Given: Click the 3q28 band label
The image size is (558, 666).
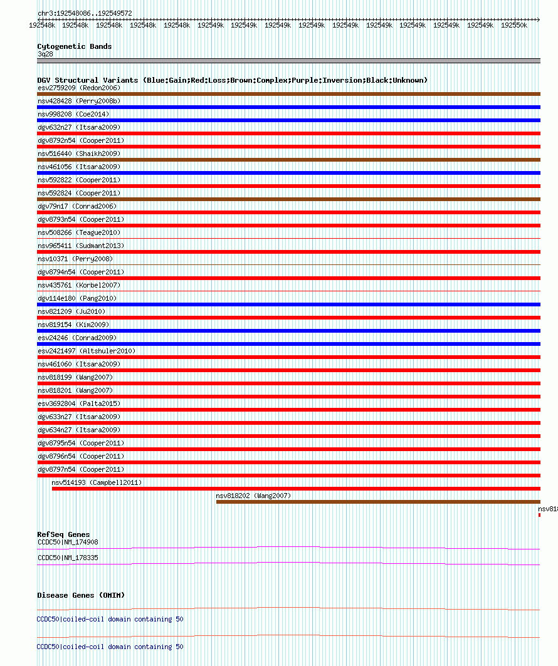Looking at the screenshot, I should [x=46, y=55].
